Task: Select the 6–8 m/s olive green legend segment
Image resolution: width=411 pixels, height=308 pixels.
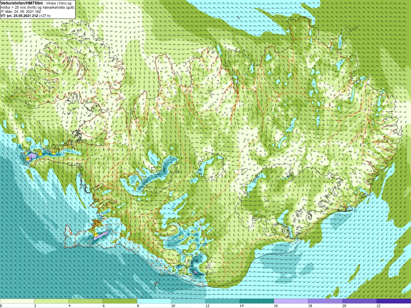Action: 120,301
